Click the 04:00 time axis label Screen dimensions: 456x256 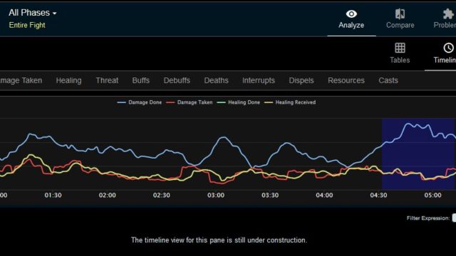[324, 196]
